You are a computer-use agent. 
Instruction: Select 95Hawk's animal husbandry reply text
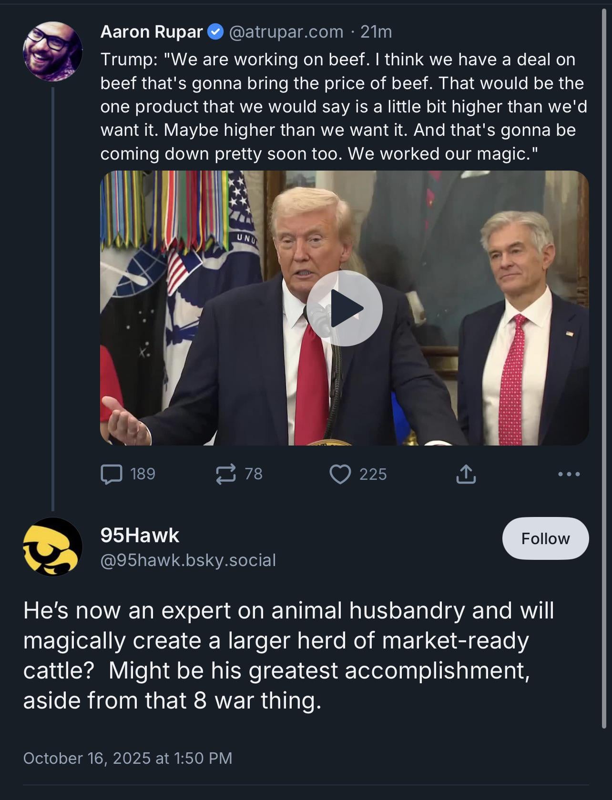coord(288,655)
